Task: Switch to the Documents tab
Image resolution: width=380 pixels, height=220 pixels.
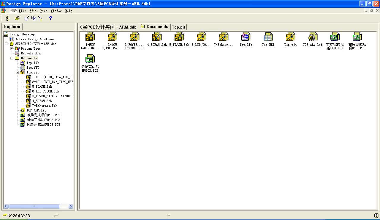Action: click(x=154, y=27)
